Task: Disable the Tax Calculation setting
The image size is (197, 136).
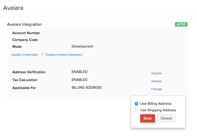Action: 156,81
